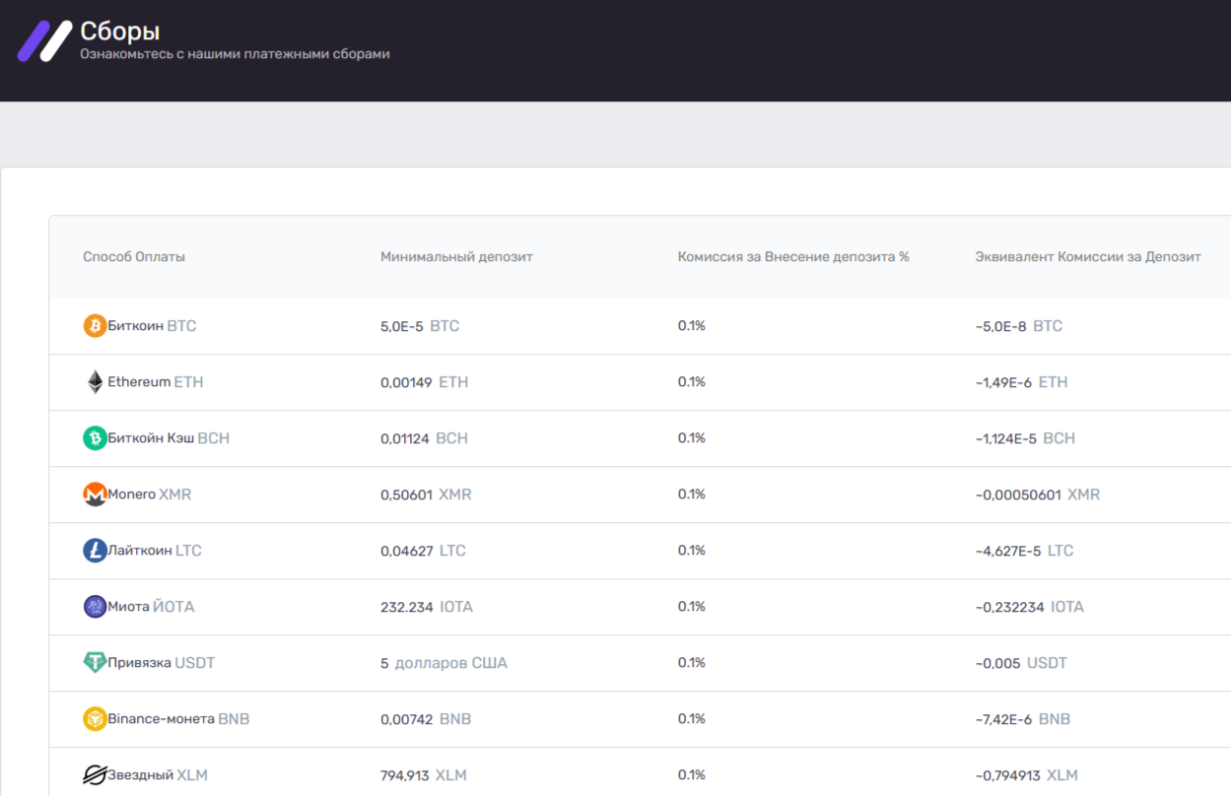Click the 'Сборы' page title
The width and height of the screenshot is (1231, 796).
pos(119,32)
